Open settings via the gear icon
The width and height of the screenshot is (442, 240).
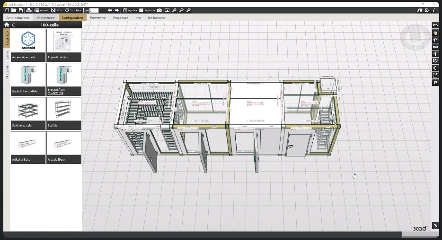point(427,10)
